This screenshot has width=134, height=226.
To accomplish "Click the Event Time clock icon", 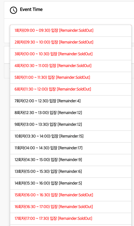I will (13, 10).
